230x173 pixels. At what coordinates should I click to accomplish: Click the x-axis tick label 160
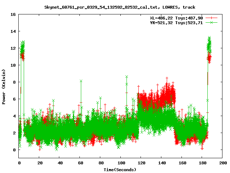(x=182, y=163)
